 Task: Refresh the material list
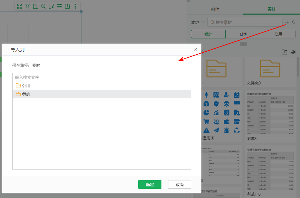point(294,22)
